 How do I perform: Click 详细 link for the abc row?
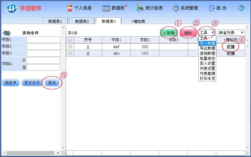point(230,53)
